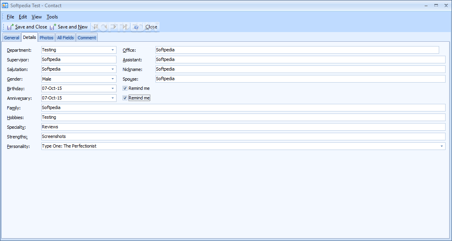Click the Strengths field containing Screenshots
452x241 pixels.
coord(243,137)
